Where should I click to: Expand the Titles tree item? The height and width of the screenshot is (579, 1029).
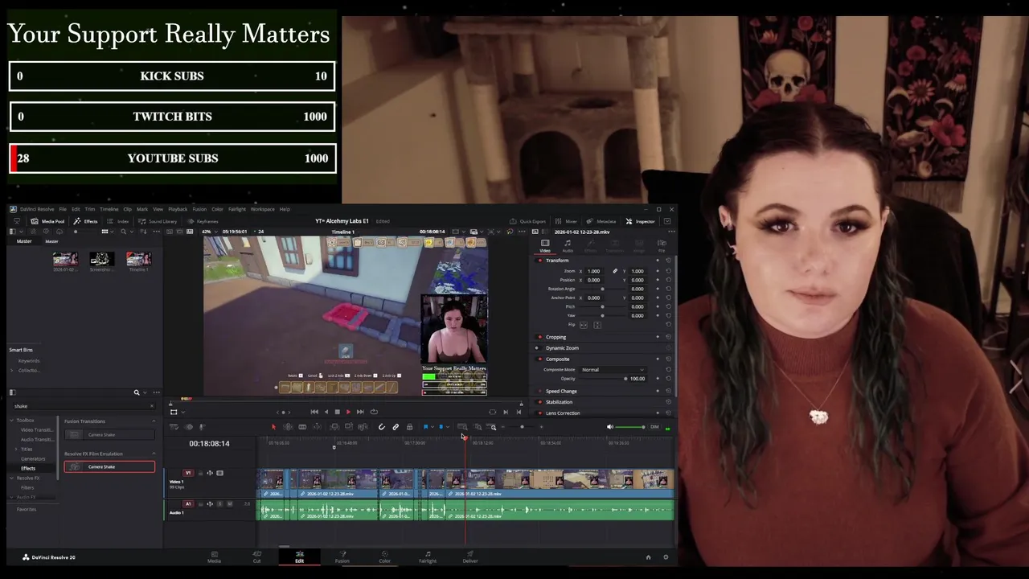17,449
